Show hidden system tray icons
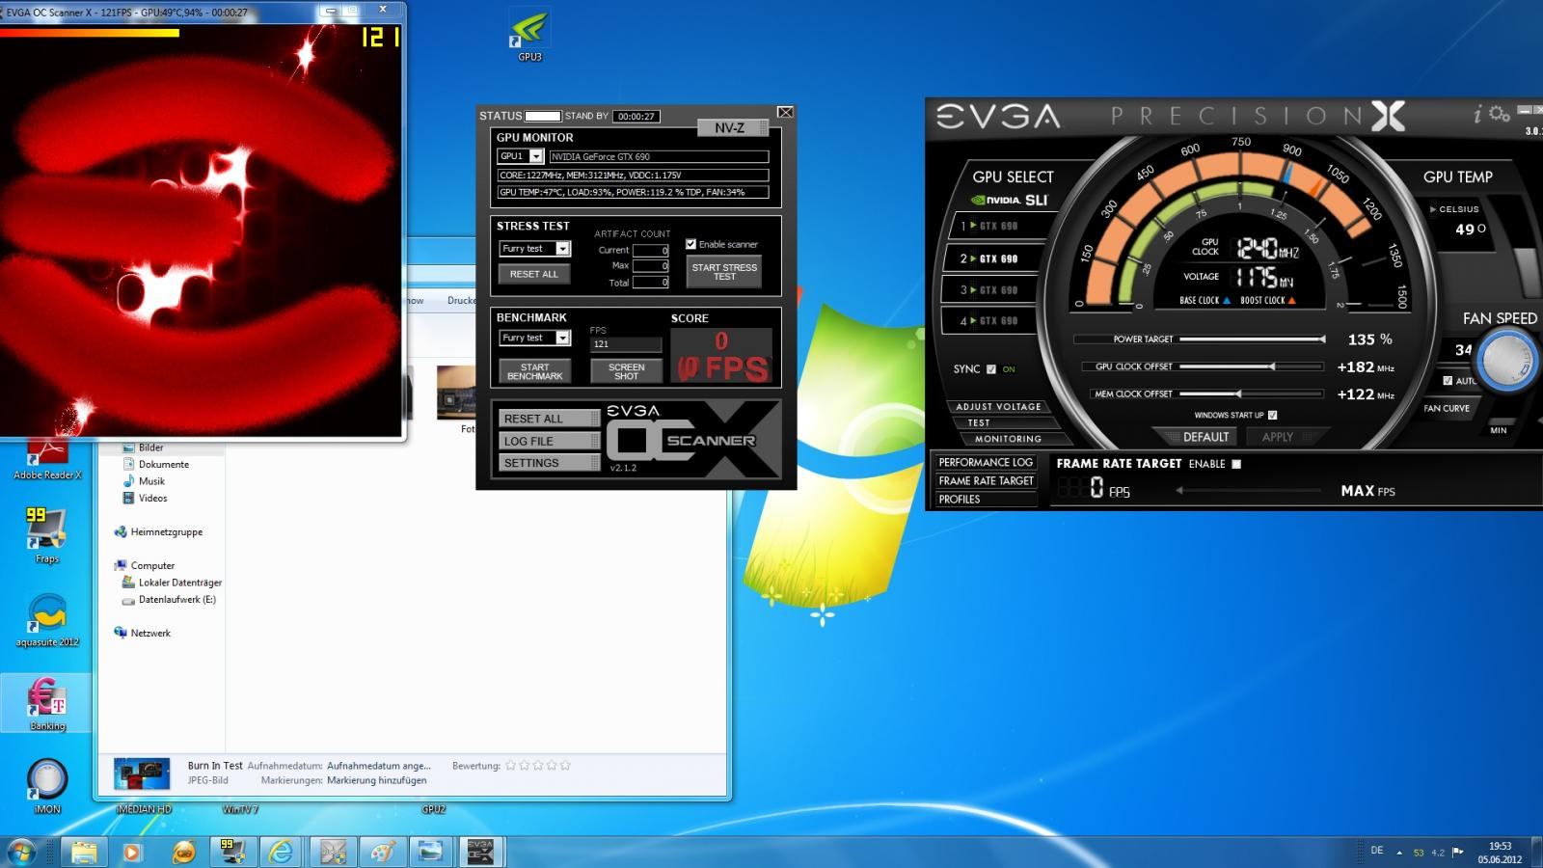This screenshot has height=868, width=1543. (x=1399, y=853)
